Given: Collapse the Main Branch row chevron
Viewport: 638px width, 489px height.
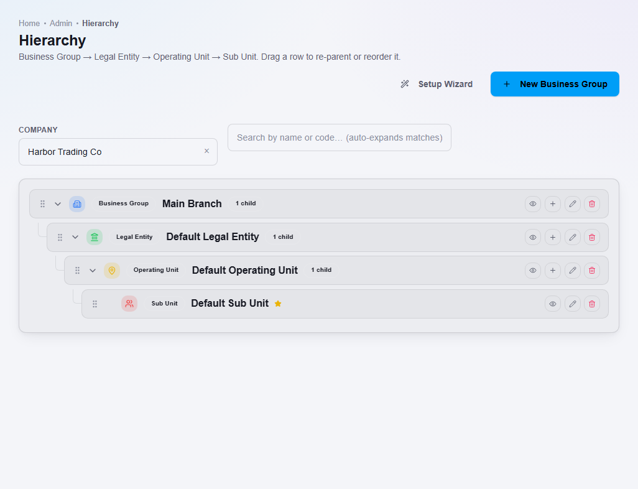Looking at the screenshot, I should click(58, 204).
